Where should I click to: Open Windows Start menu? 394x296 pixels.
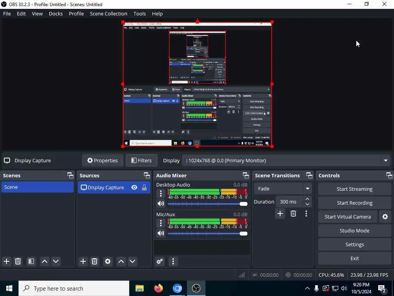coord(9,288)
